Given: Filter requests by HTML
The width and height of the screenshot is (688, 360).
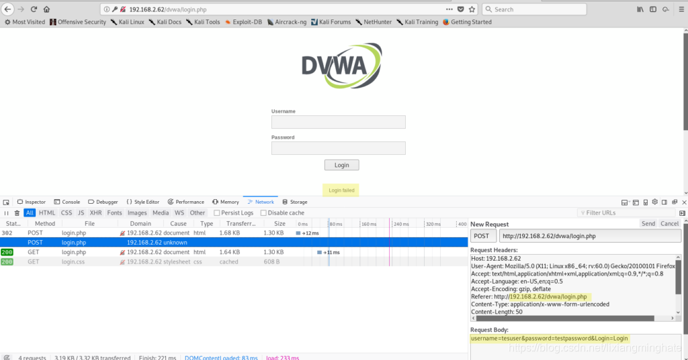Looking at the screenshot, I should (x=47, y=213).
